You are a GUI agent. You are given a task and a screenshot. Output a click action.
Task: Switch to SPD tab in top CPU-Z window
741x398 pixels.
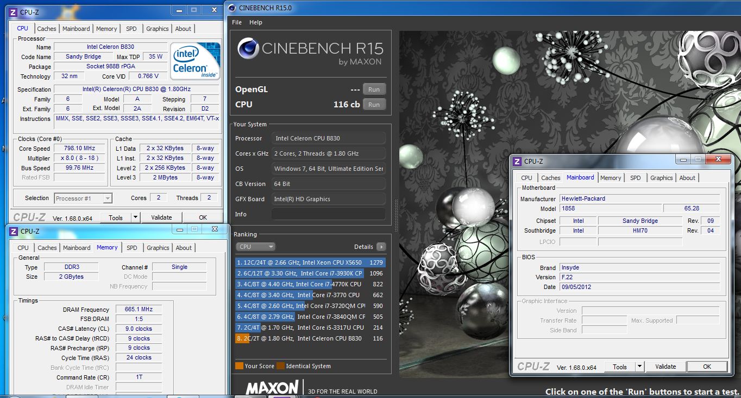pos(131,29)
